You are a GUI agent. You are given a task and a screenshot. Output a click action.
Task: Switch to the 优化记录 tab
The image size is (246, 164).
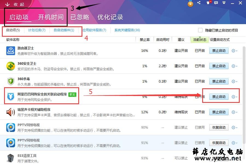[110, 17]
